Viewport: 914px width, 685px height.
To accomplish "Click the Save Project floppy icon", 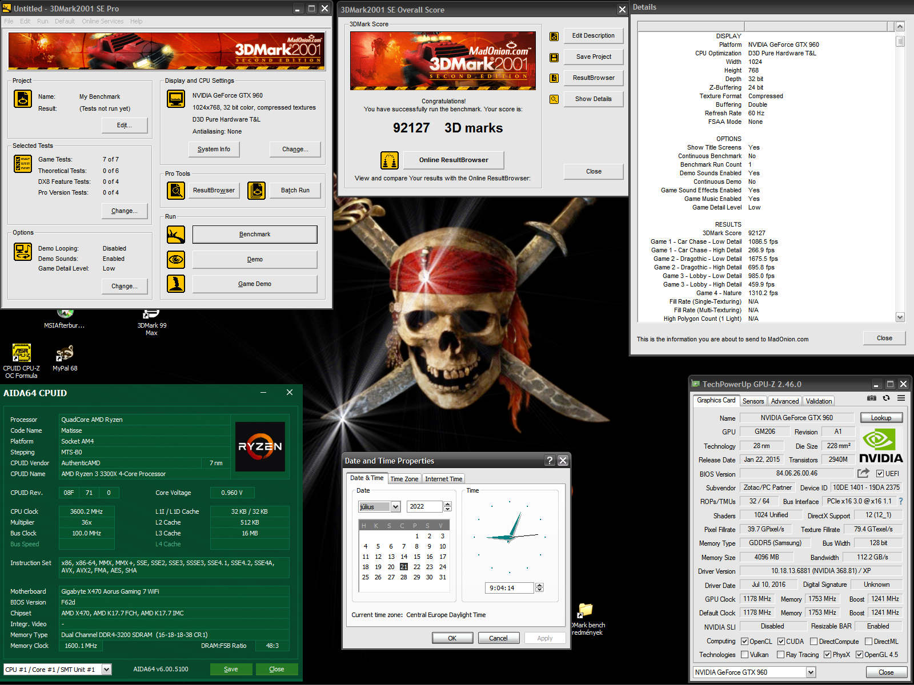I will tap(554, 57).
